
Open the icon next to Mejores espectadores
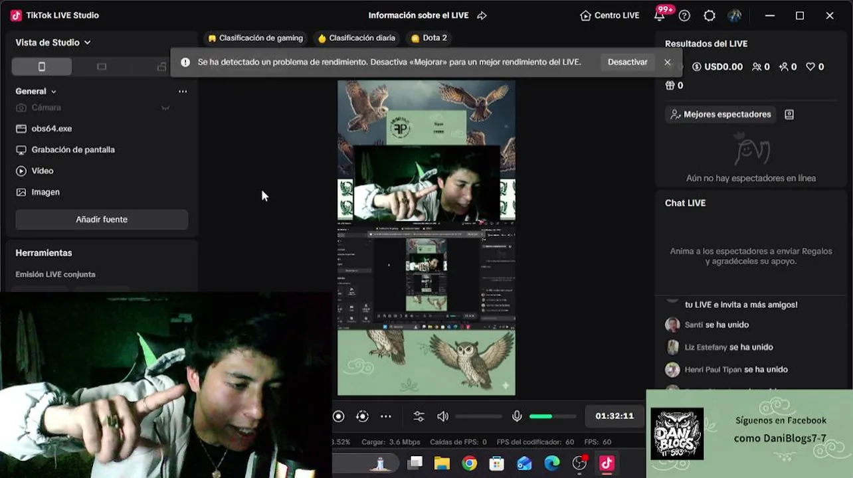pos(789,114)
